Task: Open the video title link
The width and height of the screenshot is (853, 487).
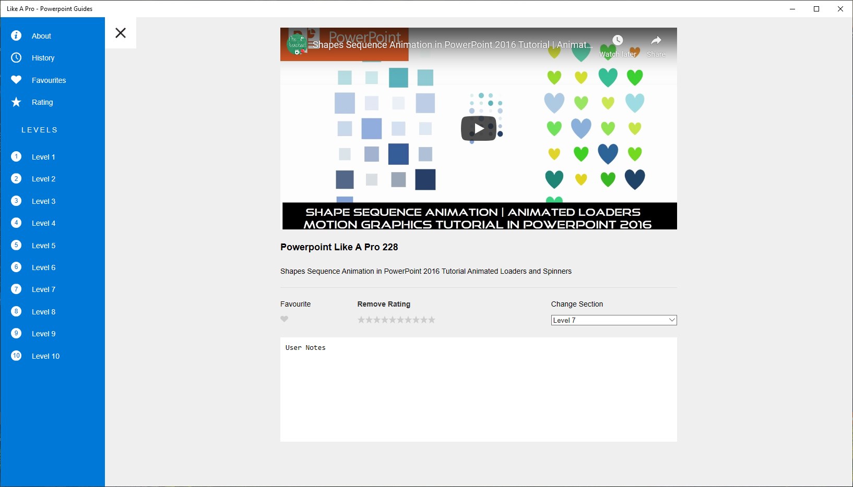Action: click(x=452, y=45)
